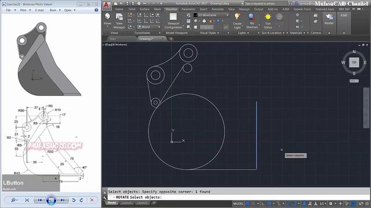This screenshot has width=371, height=208.
Task: Toggle grid display in the status bar
Action: tap(248, 203)
